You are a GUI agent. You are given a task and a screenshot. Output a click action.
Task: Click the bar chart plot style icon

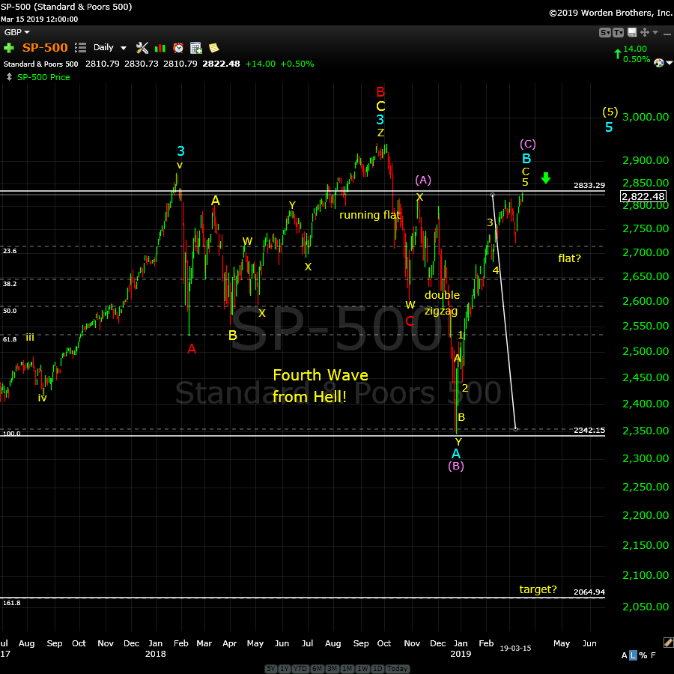pos(160,48)
